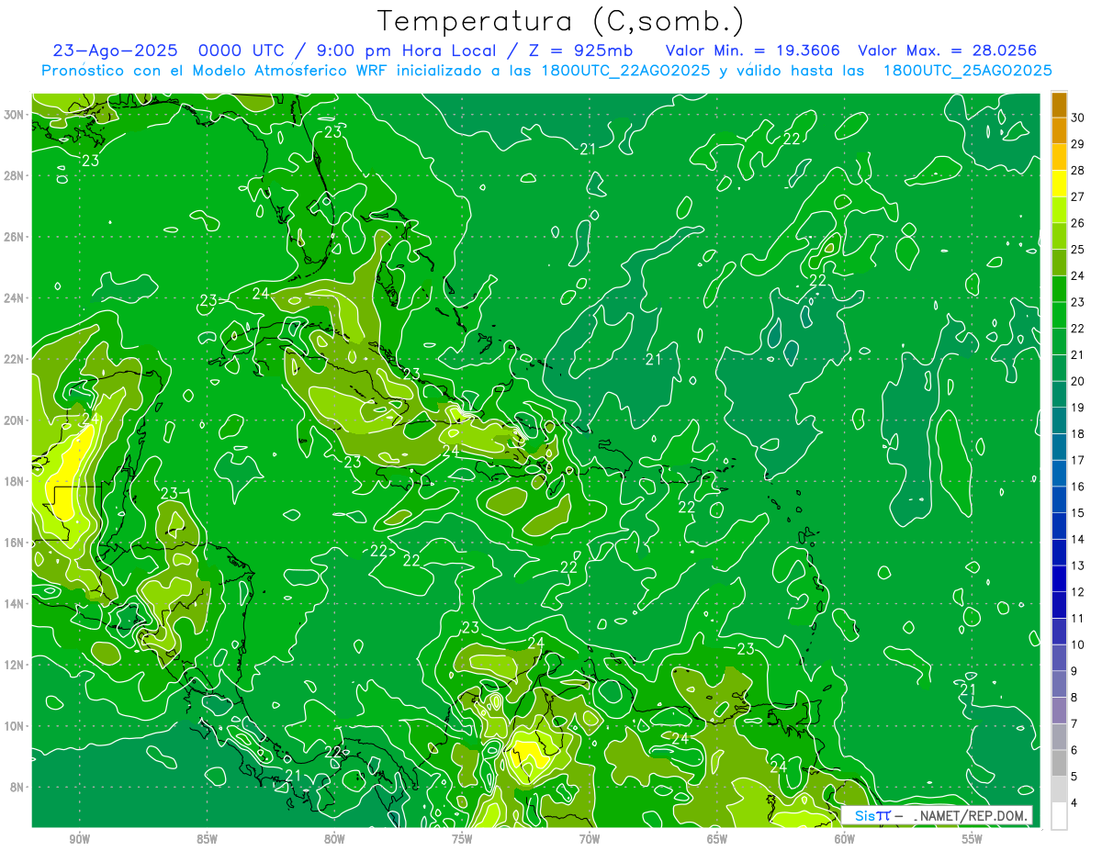The height and width of the screenshot is (851, 1102).
Task: Click the "18N" latitude axis label
Action: tap(15, 481)
